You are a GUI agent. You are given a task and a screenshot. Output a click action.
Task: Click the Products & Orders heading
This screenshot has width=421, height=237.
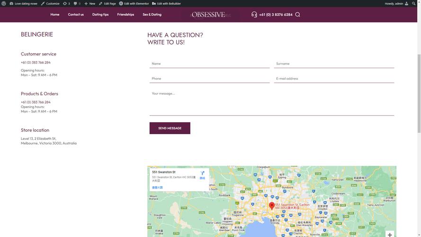tap(39, 93)
